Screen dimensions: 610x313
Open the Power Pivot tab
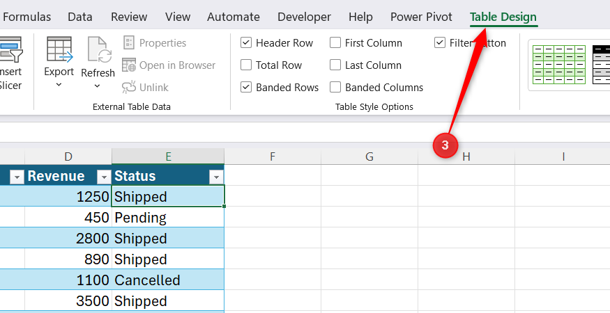point(421,17)
